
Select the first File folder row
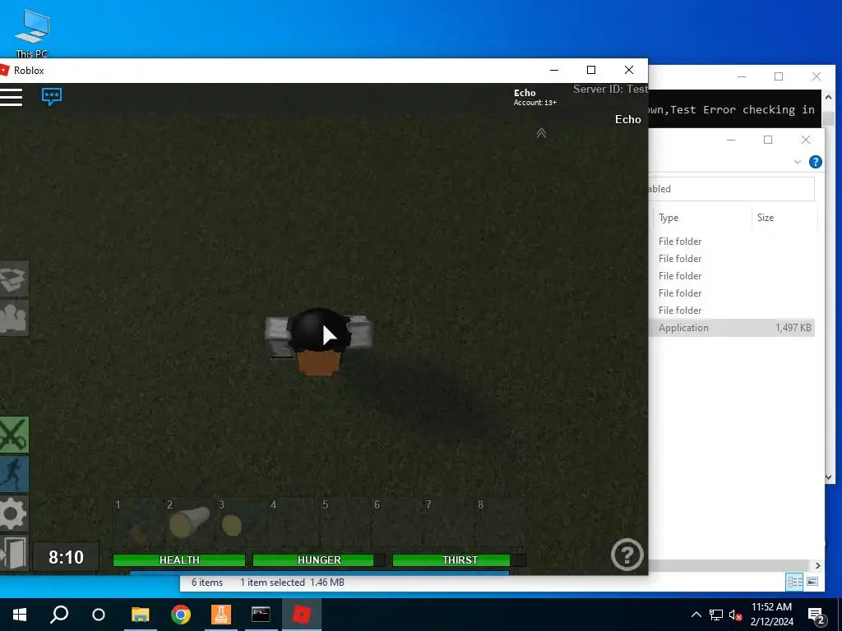pos(731,242)
